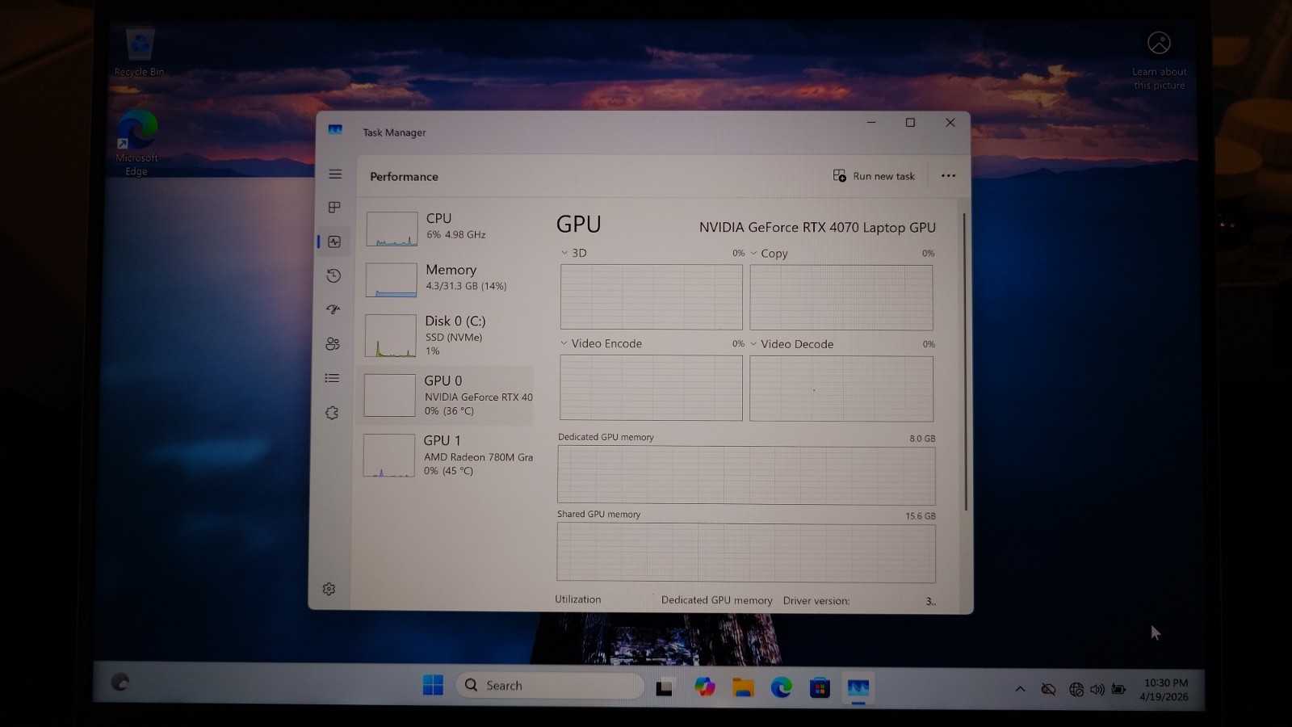Screen dimensions: 1292x727
Task: Click the taskbar Search box
Action: 550,686
